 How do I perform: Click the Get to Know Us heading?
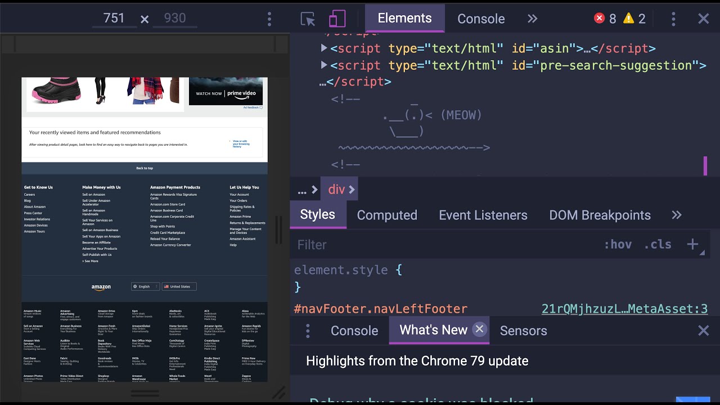[x=38, y=187]
